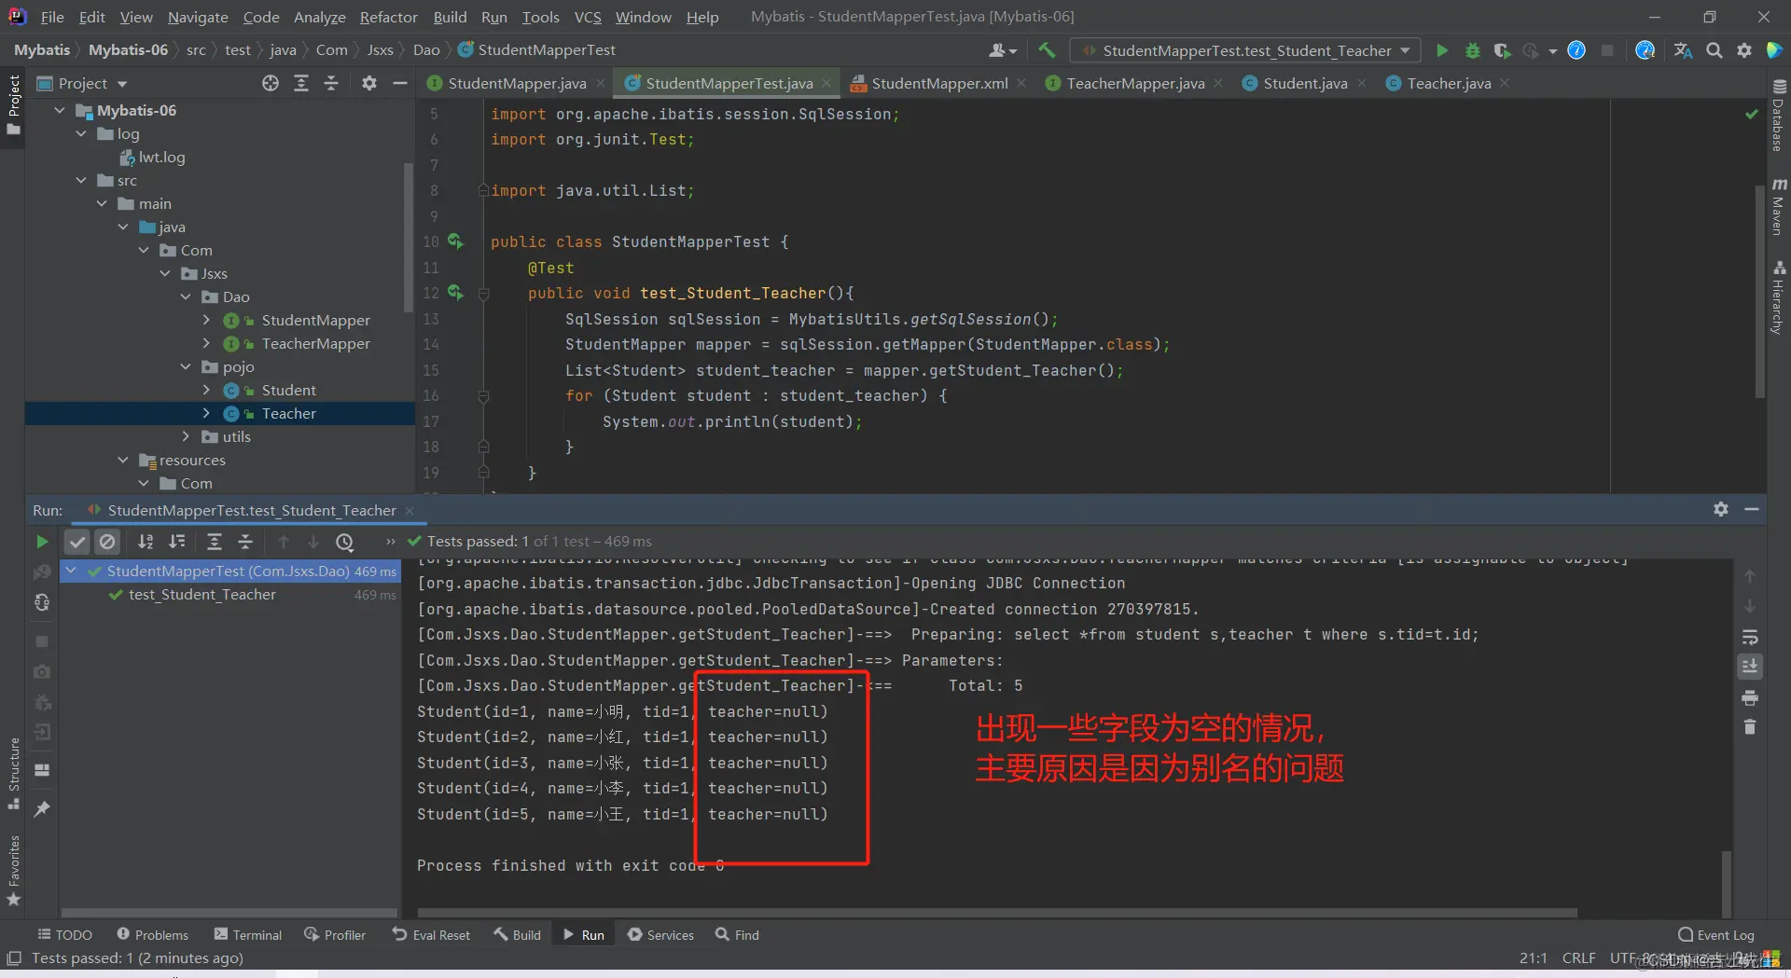Toggle sort tests by duration
This screenshot has height=978, width=1791.
coord(176,542)
